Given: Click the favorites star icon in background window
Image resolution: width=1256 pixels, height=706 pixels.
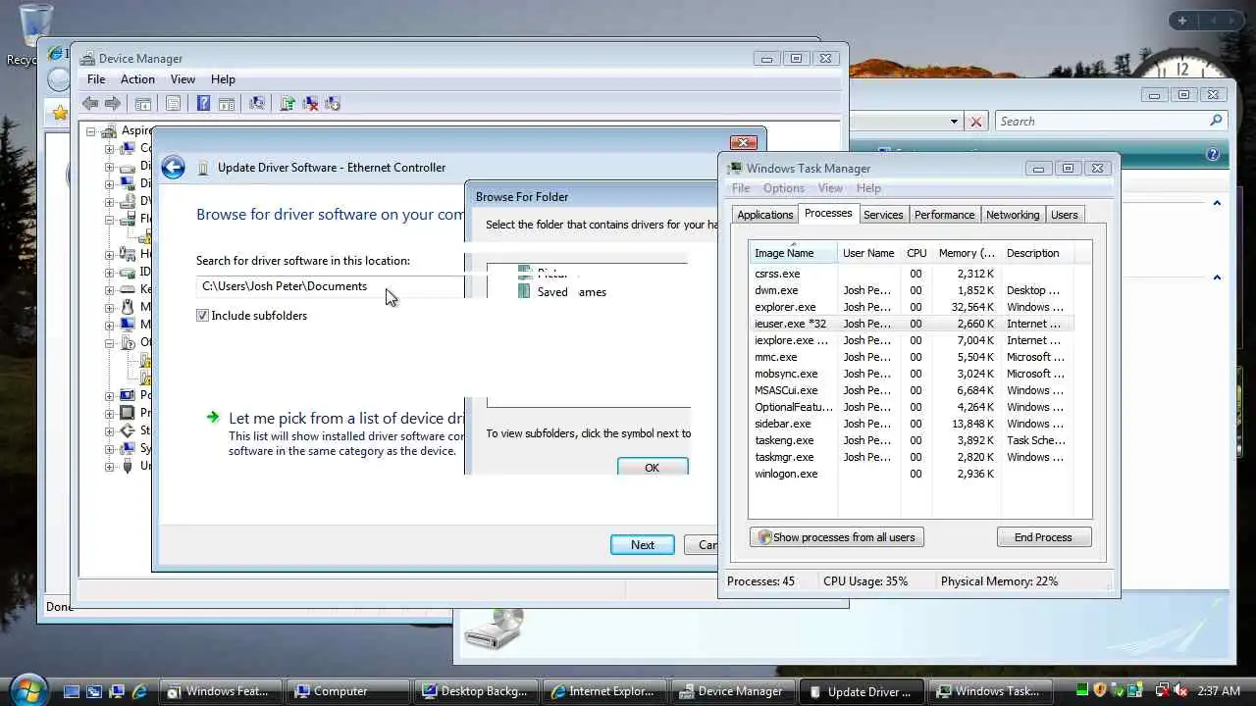Looking at the screenshot, I should [60, 113].
